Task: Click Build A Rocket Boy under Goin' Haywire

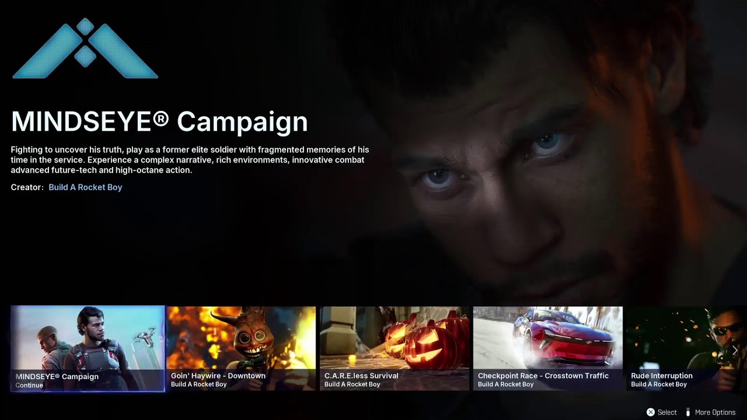Action: coord(198,384)
